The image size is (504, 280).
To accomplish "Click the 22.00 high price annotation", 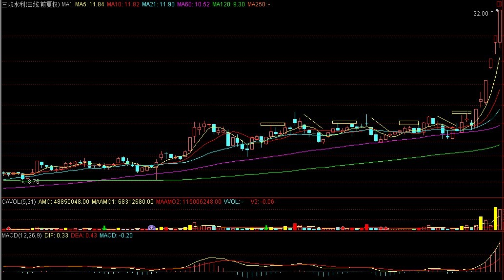I will tap(480, 14).
